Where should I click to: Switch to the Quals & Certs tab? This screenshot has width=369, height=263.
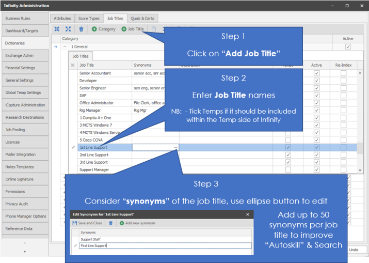pyautogui.click(x=142, y=18)
